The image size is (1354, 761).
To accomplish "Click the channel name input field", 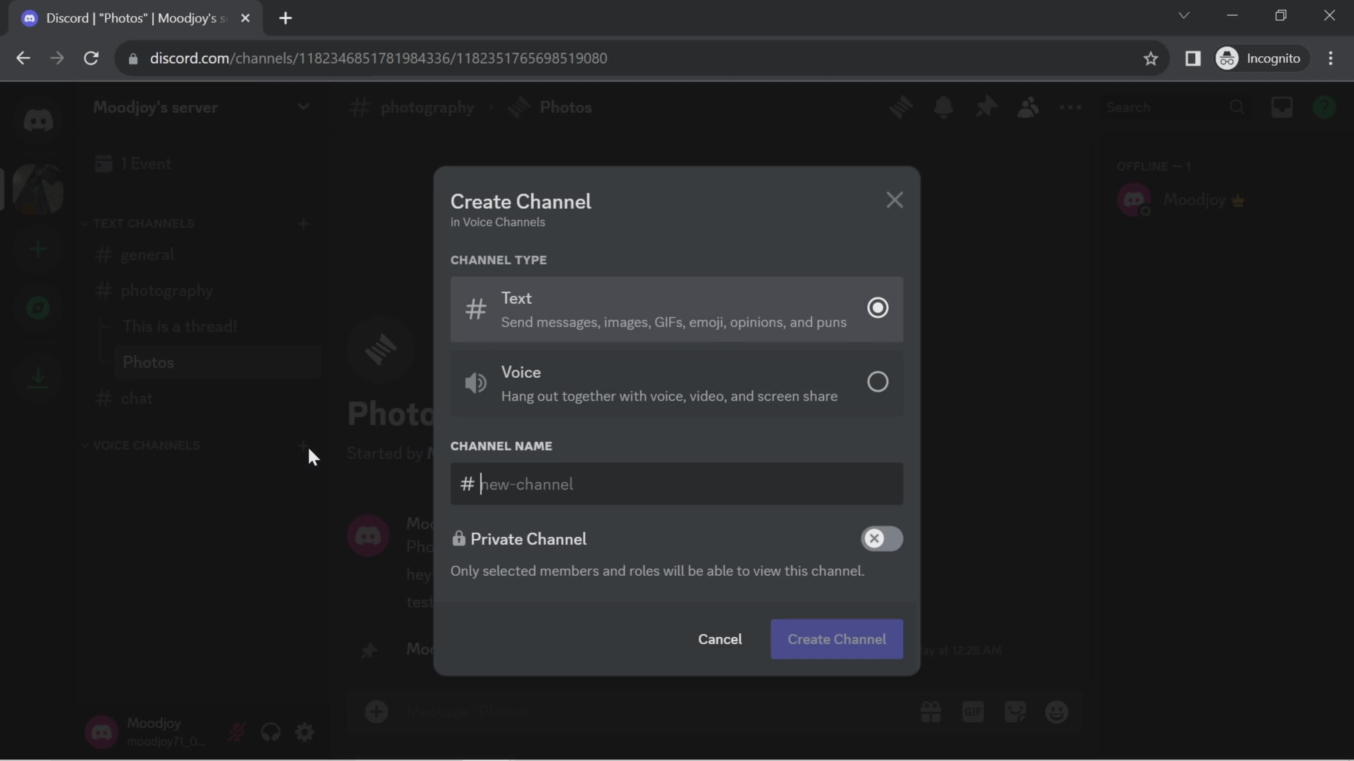I will point(676,483).
